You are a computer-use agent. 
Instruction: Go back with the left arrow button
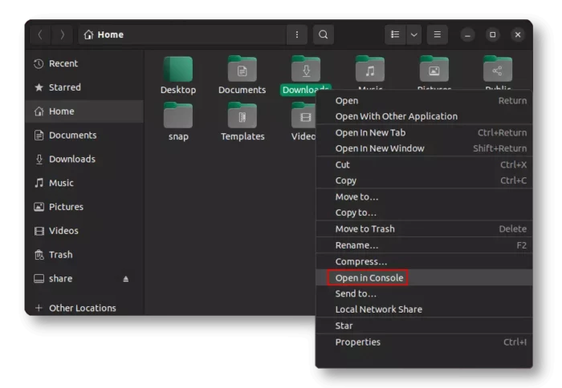coord(40,34)
